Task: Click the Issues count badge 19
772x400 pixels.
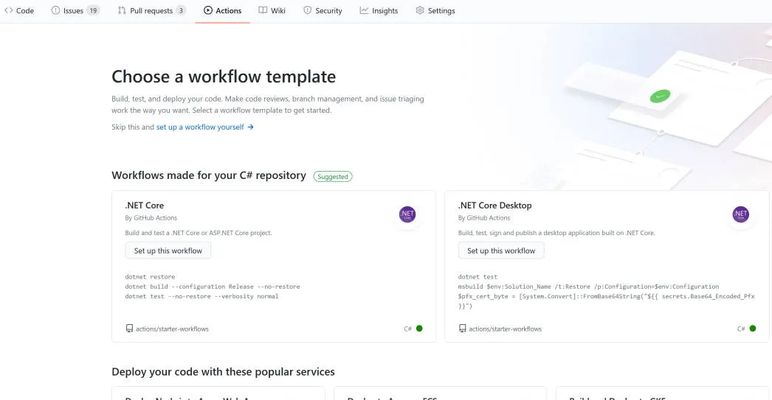Action: pos(93,10)
